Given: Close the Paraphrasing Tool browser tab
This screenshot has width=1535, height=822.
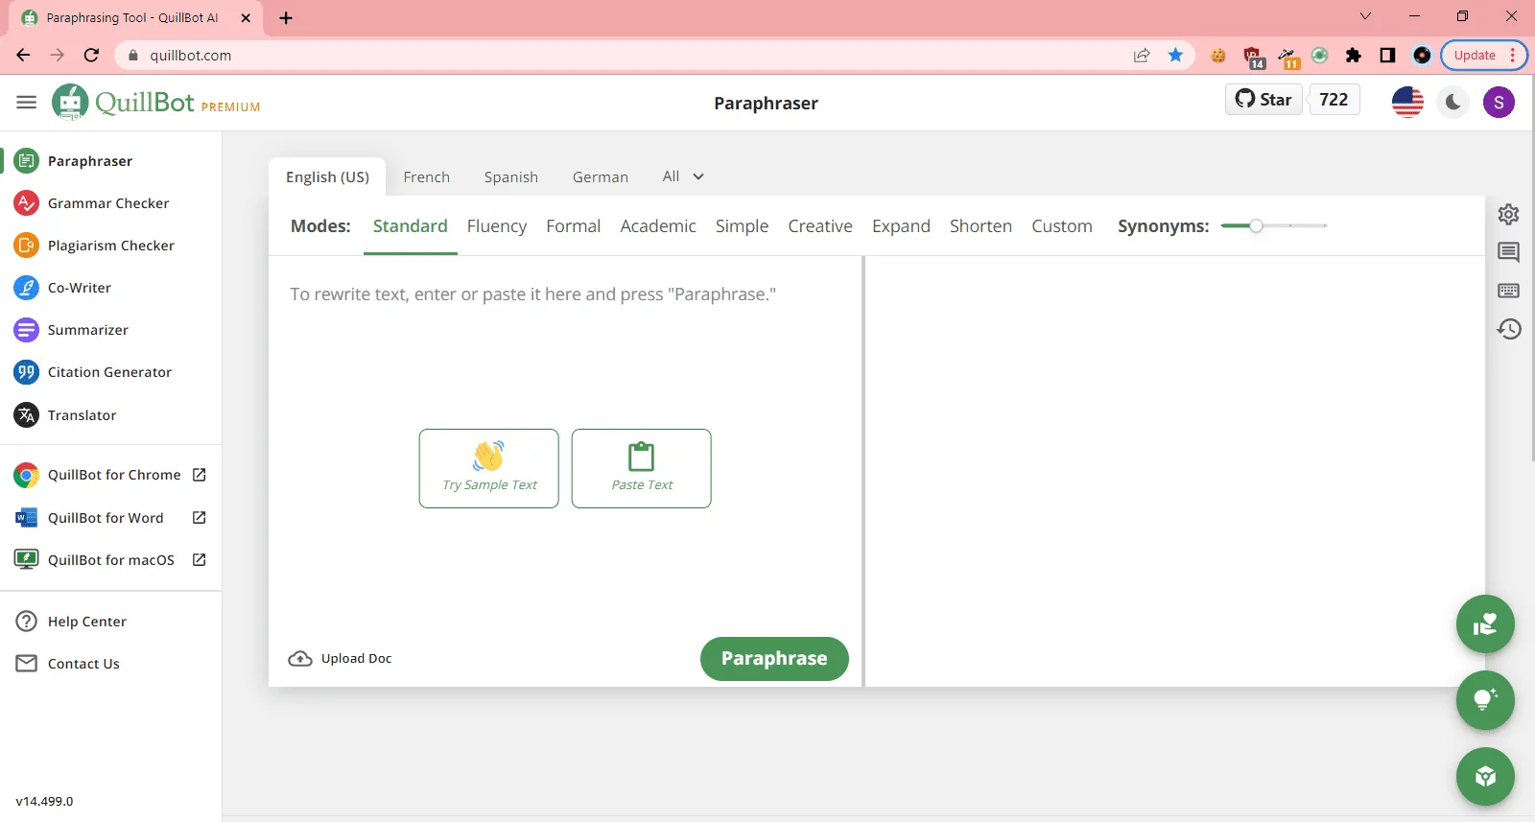Looking at the screenshot, I should 246,17.
